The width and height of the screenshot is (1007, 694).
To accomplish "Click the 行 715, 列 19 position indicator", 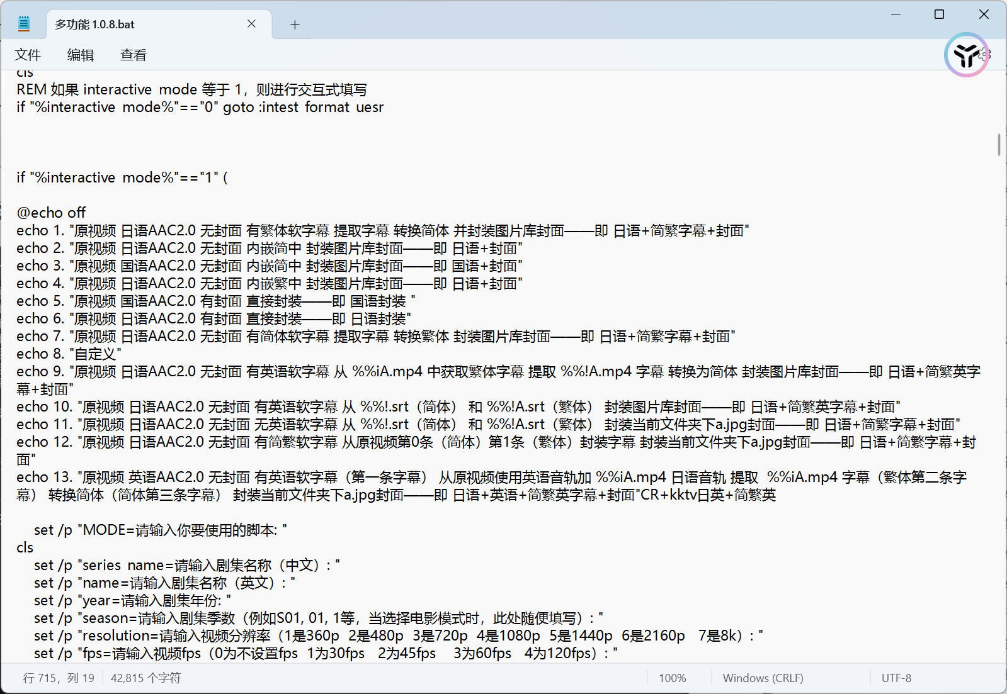I will (59, 678).
